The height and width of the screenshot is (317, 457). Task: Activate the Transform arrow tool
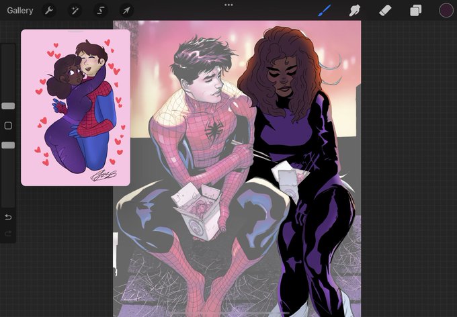click(x=126, y=11)
